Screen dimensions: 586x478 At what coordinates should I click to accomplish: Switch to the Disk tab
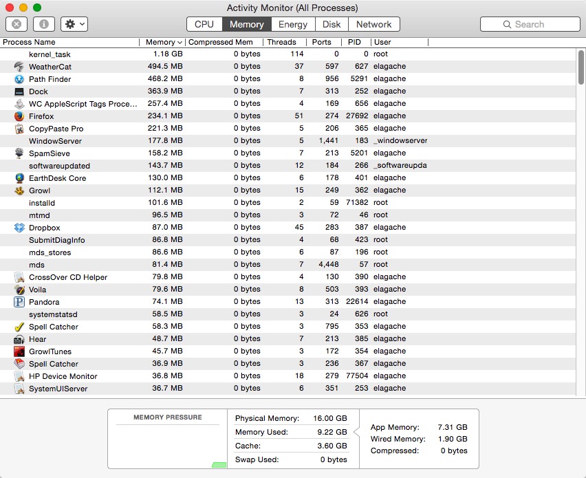pyautogui.click(x=332, y=24)
